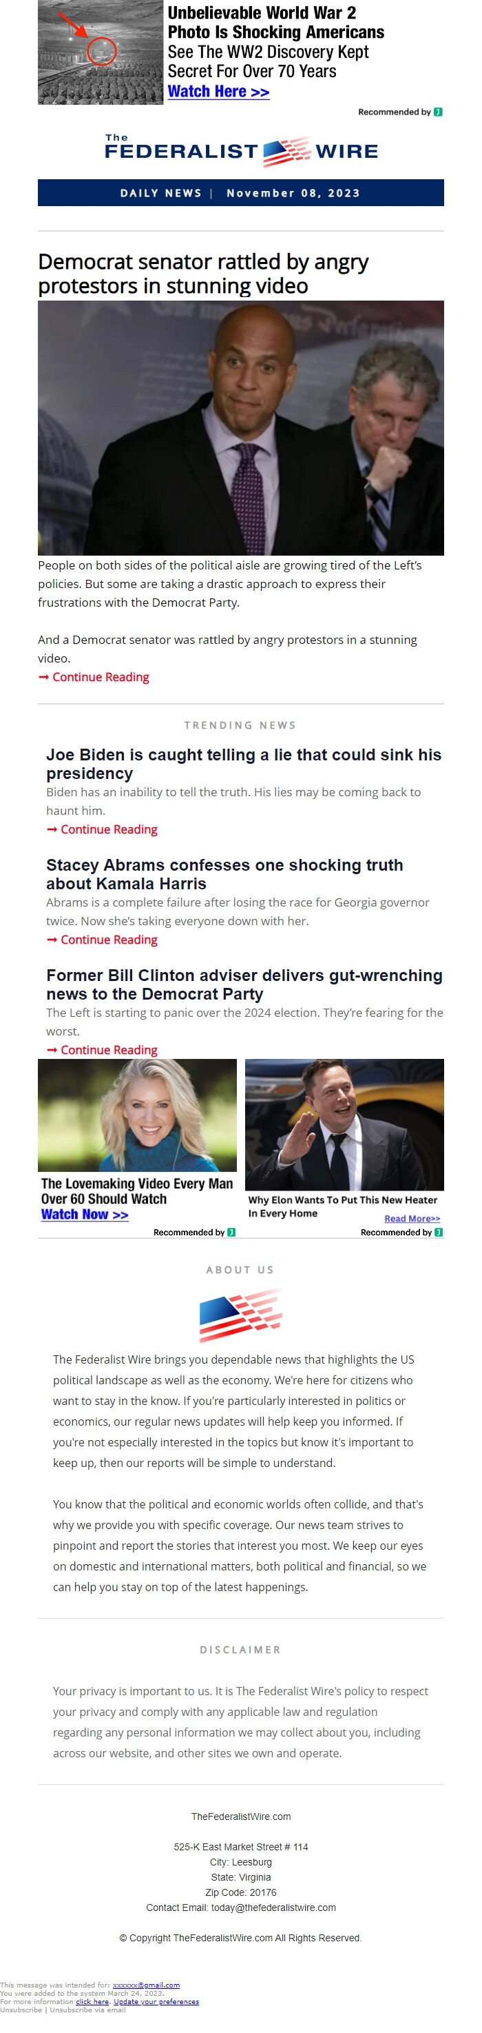Click Recommended by badge under Lovemaking Video ad
The height and width of the screenshot is (2033, 482).
(x=194, y=1232)
